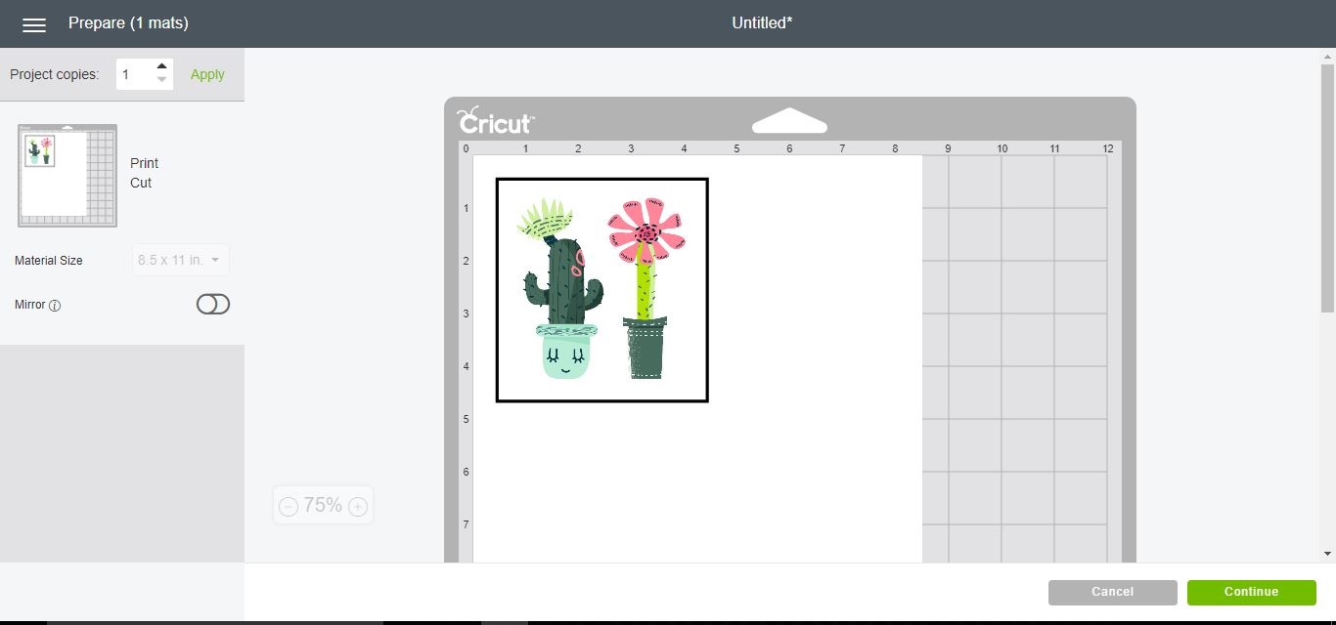Apply the project copies setting
1336x625 pixels.
pyautogui.click(x=206, y=73)
